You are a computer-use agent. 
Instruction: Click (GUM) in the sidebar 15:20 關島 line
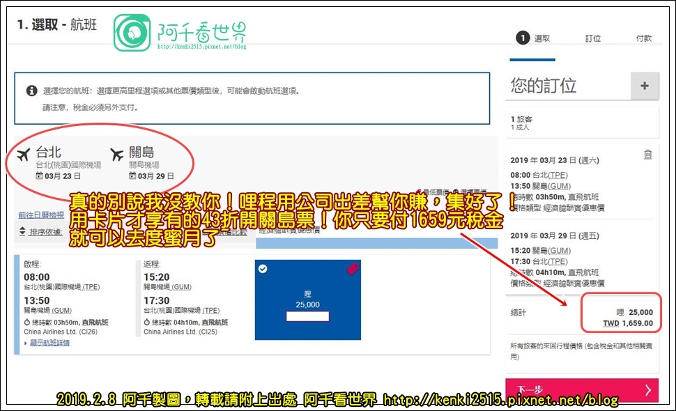point(560,251)
